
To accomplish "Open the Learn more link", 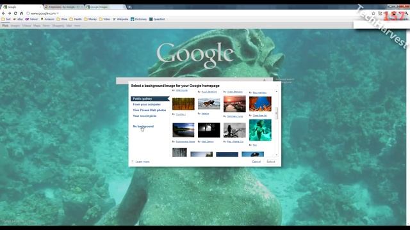I will coord(142,162).
